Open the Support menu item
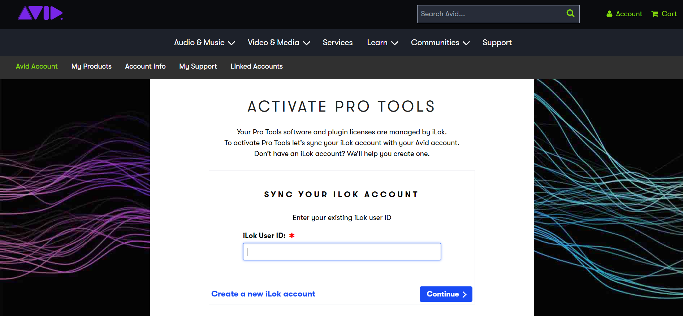 [x=497, y=43]
